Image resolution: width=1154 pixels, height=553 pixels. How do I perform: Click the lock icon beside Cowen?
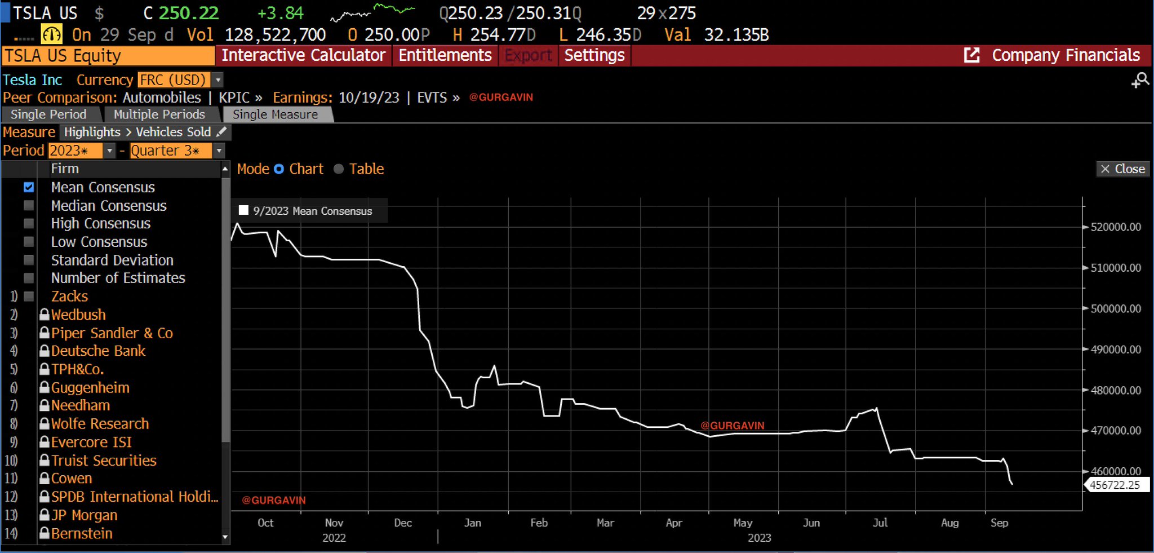click(45, 479)
